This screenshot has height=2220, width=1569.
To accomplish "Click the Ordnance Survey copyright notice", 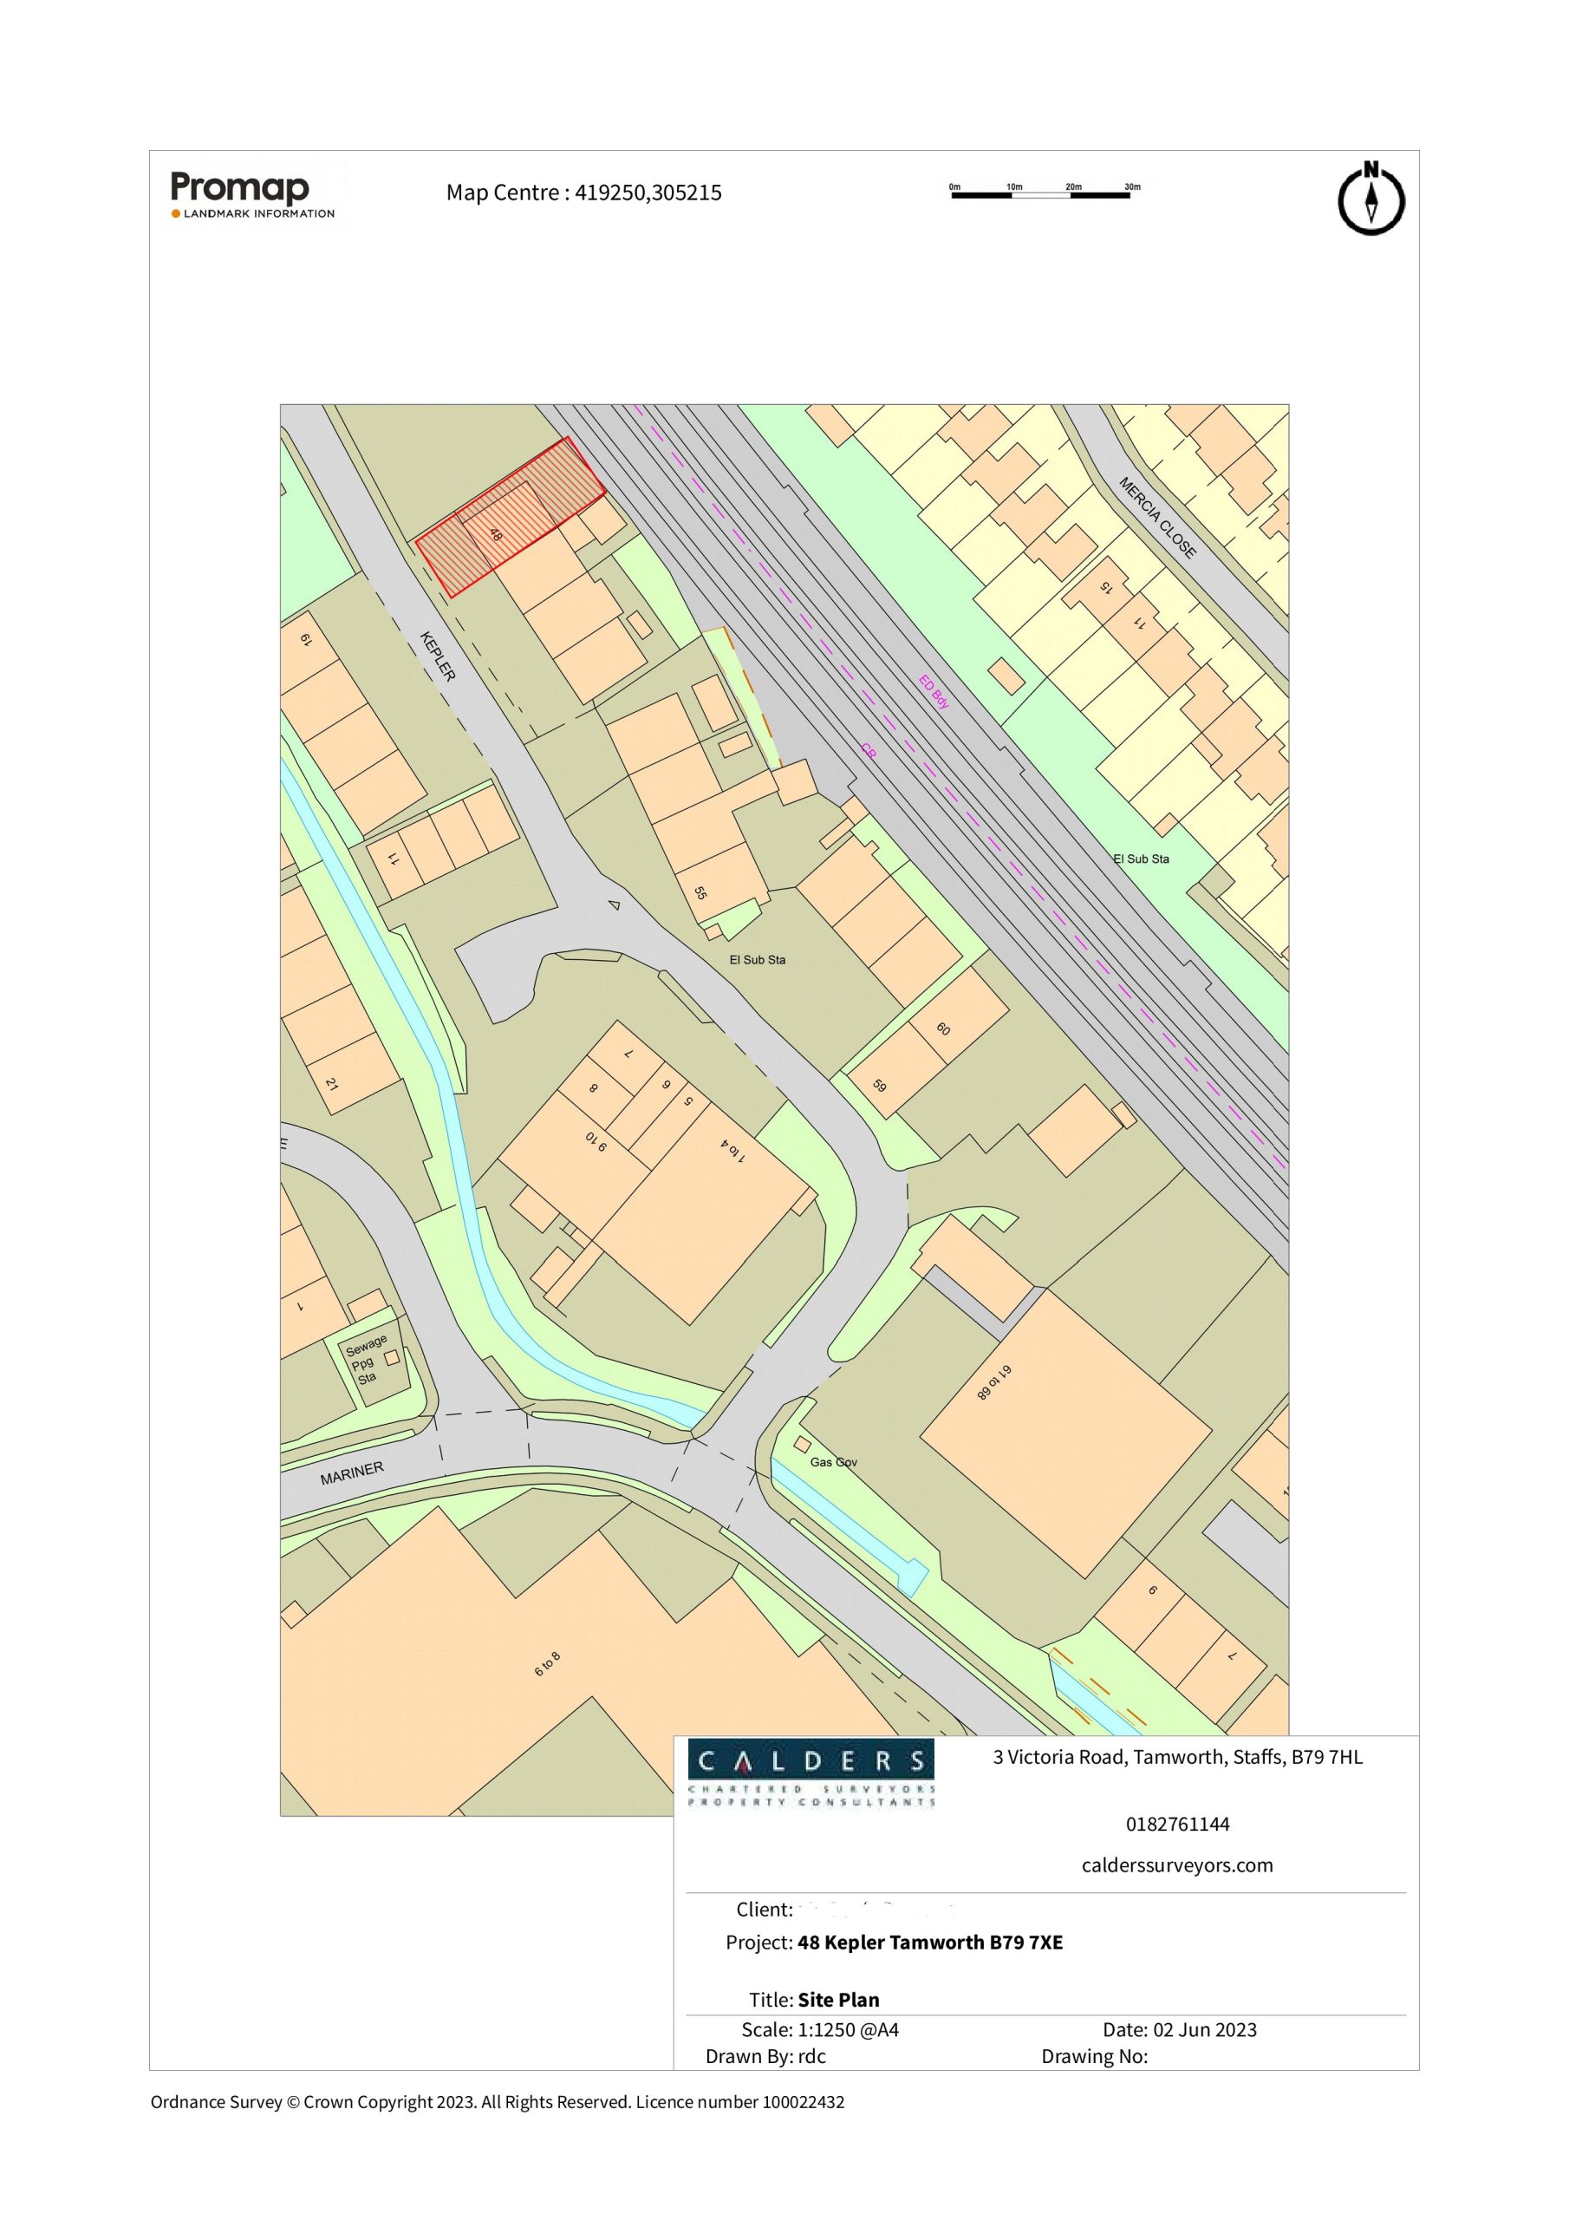I will pyautogui.click(x=497, y=2102).
